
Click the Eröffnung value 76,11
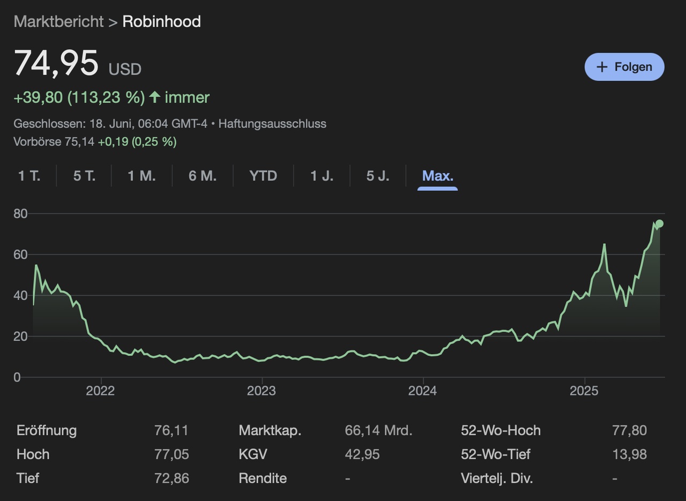point(171,430)
